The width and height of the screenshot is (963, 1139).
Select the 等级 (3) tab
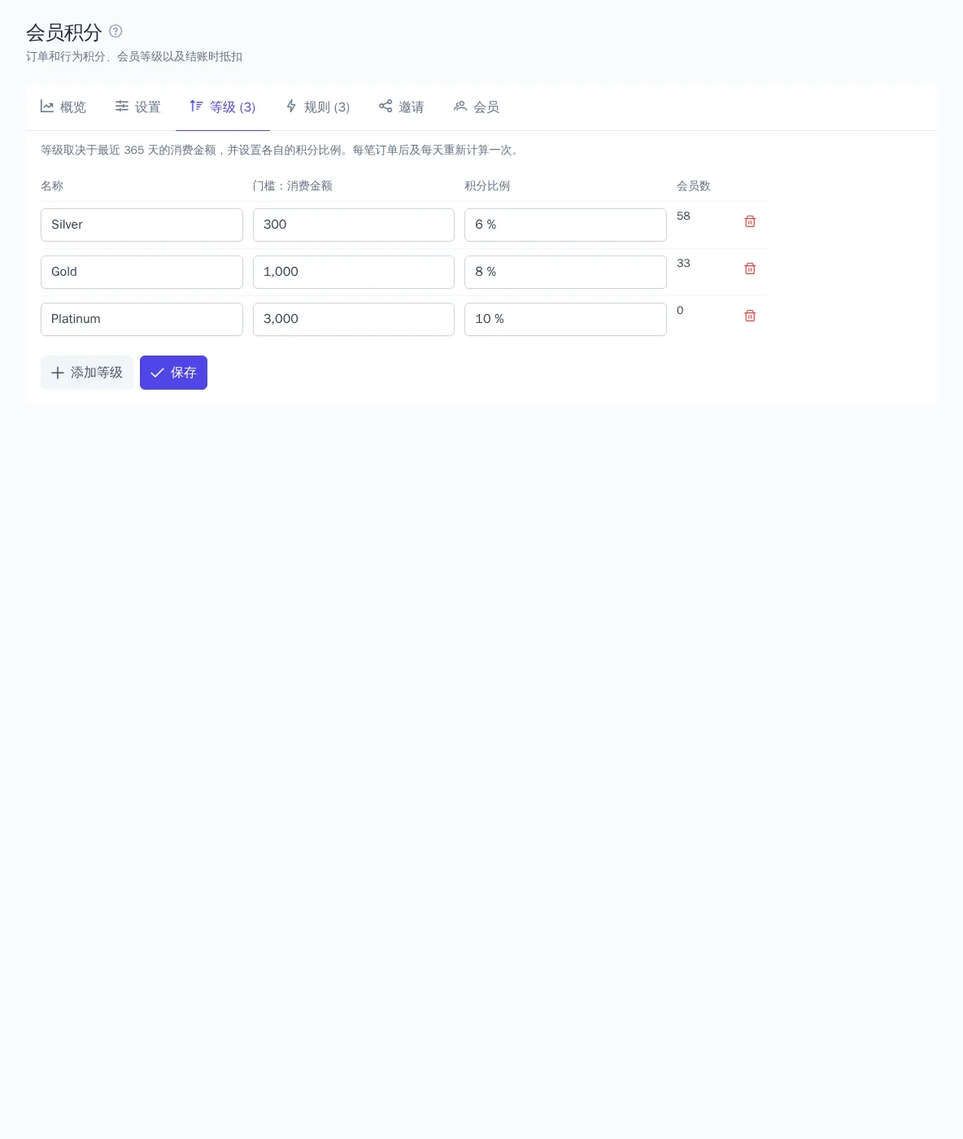point(223,107)
